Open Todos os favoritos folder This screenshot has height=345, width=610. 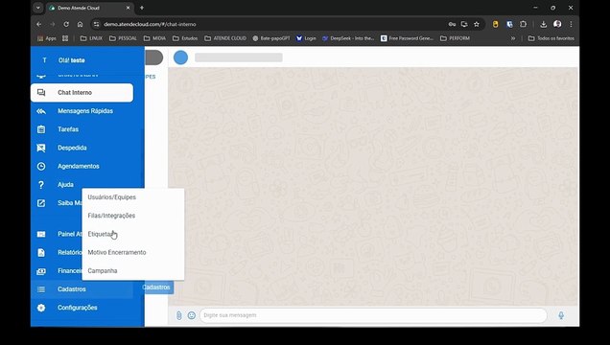[551, 38]
